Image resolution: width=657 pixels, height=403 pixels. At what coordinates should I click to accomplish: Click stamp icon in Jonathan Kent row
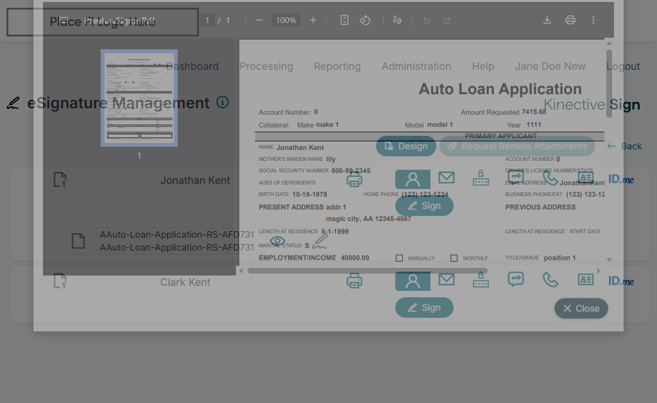click(x=481, y=178)
